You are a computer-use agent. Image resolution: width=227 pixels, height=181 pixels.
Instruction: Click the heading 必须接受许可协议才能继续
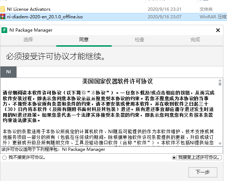[55, 56]
